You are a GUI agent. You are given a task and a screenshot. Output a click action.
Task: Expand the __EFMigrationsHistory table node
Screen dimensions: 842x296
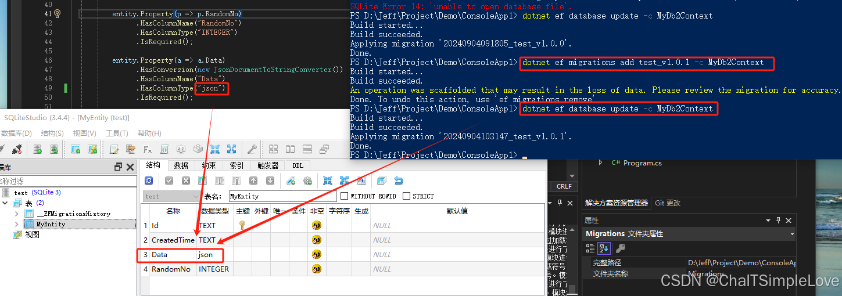tap(16, 214)
